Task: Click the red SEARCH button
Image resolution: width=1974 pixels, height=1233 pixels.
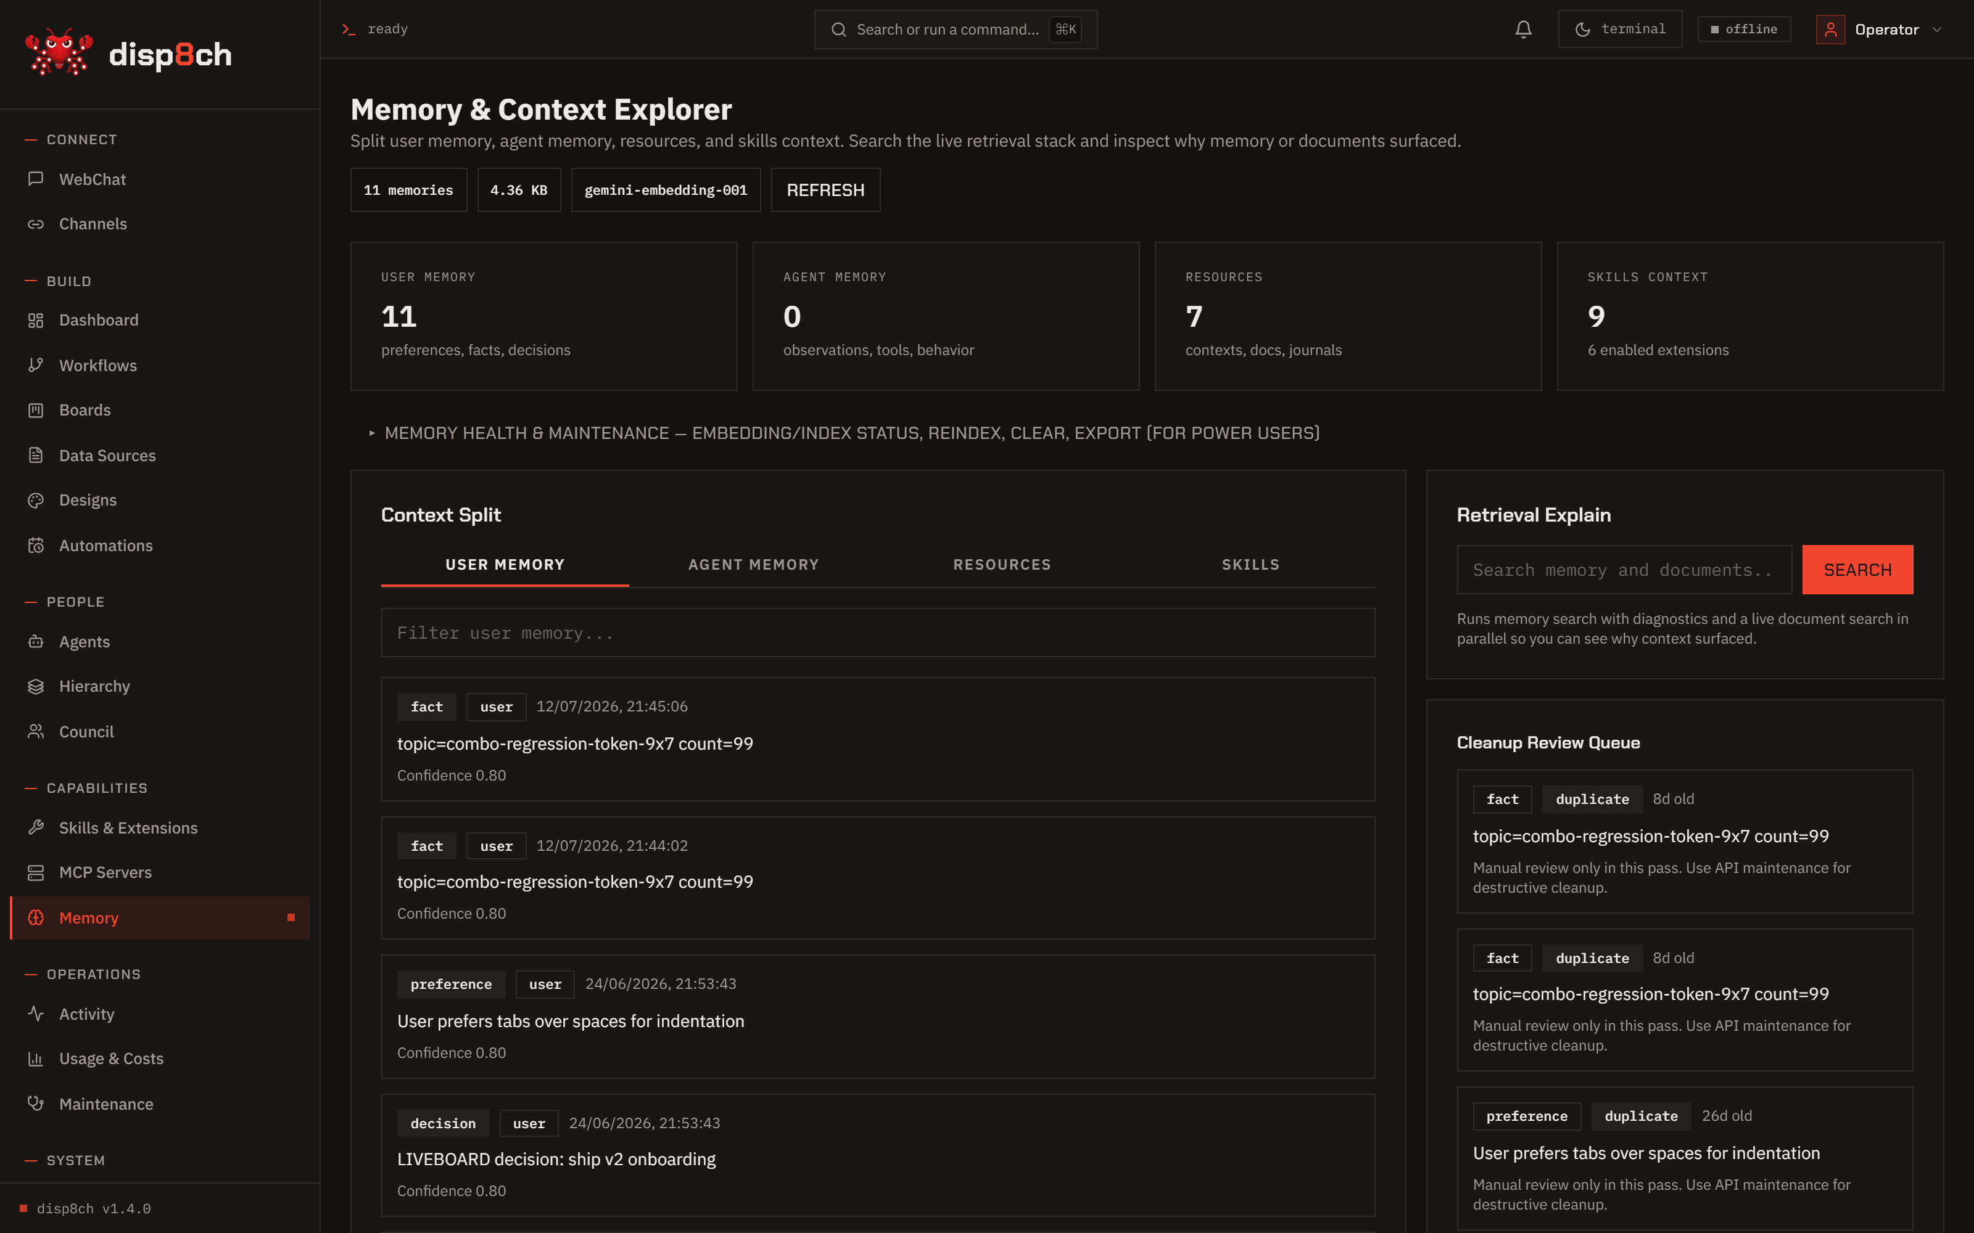Action: click(1857, 569)
